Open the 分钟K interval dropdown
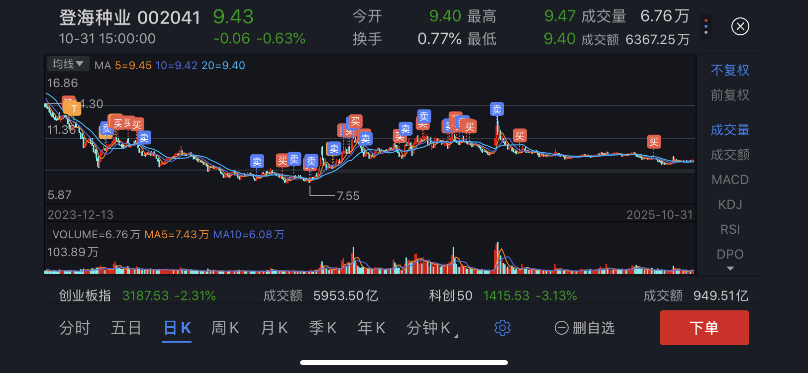Viewport: 808px width, 373px height. 432,328
